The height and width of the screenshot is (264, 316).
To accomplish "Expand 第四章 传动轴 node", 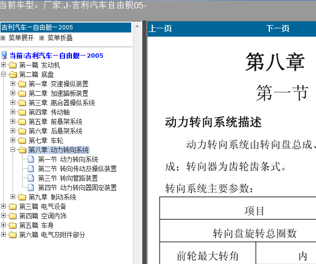I will click(13, 112).
